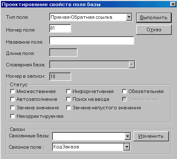Enable Поиск на вводе checkbox
This screenshot has height=159, width=177.
[68, 99]
